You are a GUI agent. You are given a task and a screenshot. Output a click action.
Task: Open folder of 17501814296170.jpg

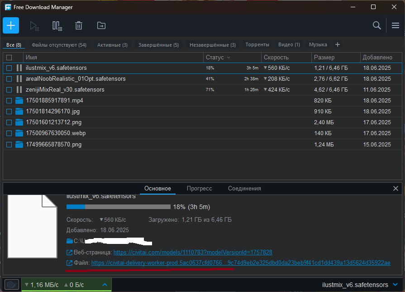(19, 111)
